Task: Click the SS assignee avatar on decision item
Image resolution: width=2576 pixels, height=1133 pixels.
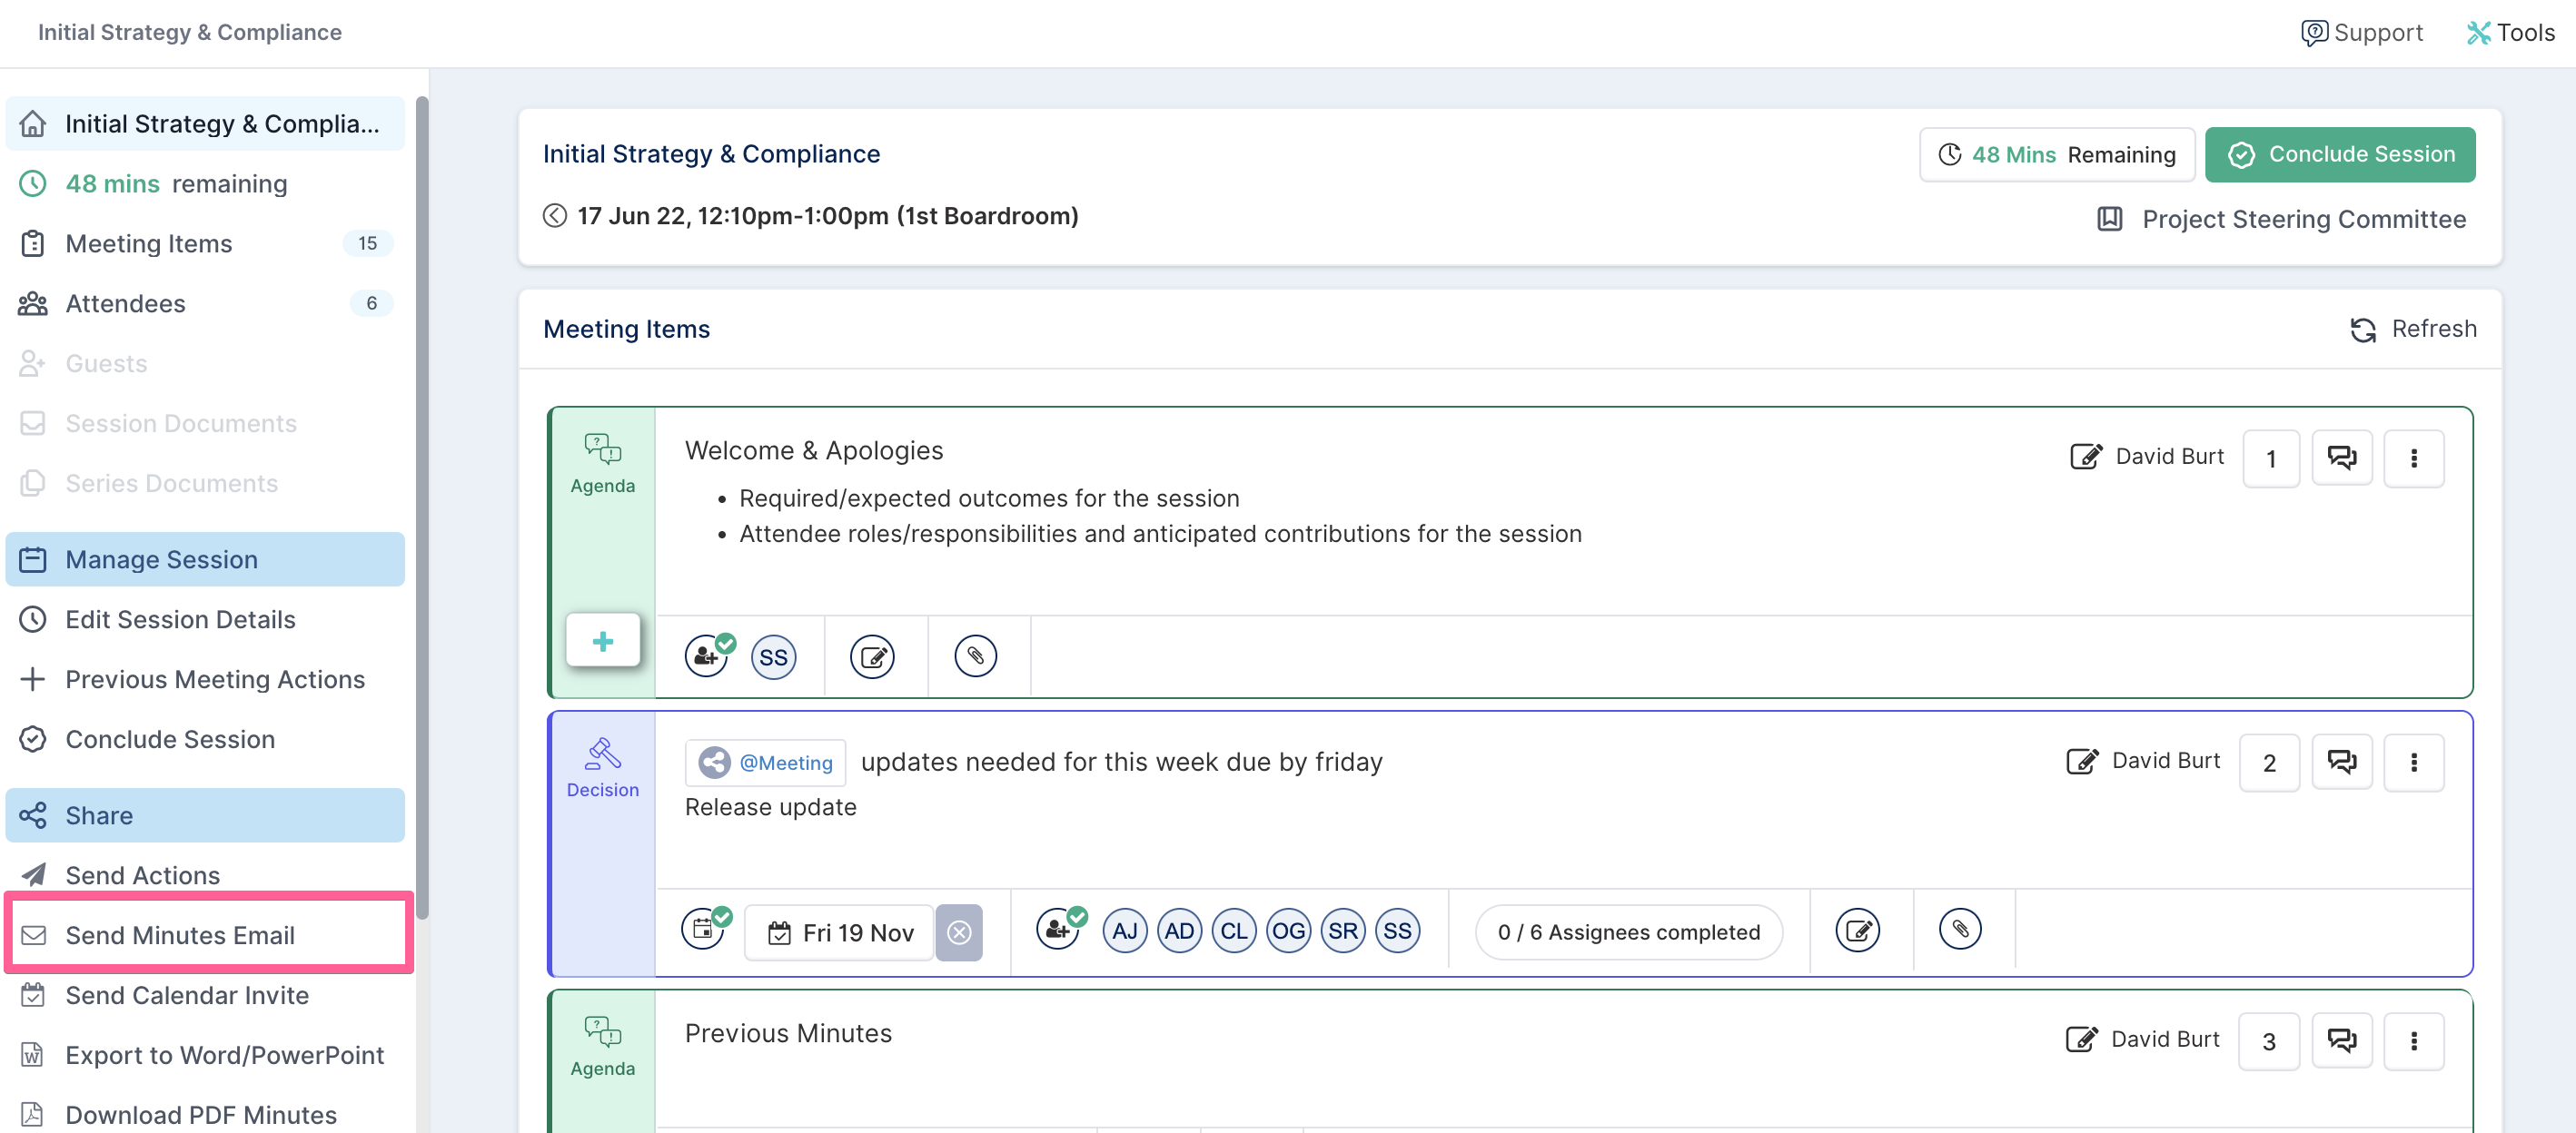Action: [x=1397, y=931]
